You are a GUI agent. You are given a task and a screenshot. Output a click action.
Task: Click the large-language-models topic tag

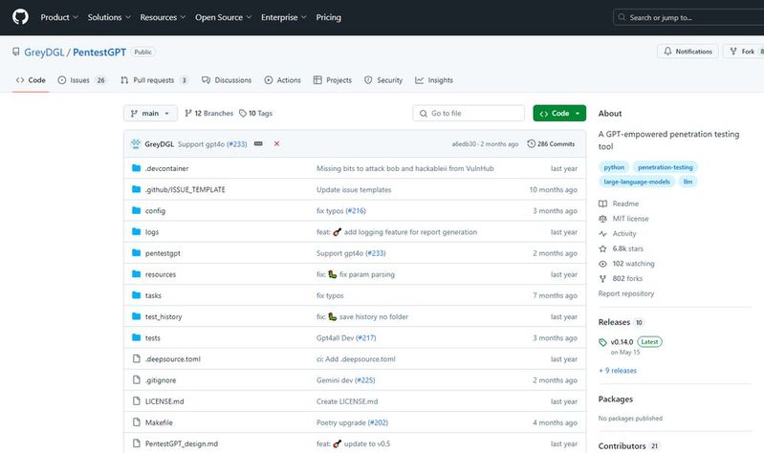pyautogui.click(x=637, y=182)
